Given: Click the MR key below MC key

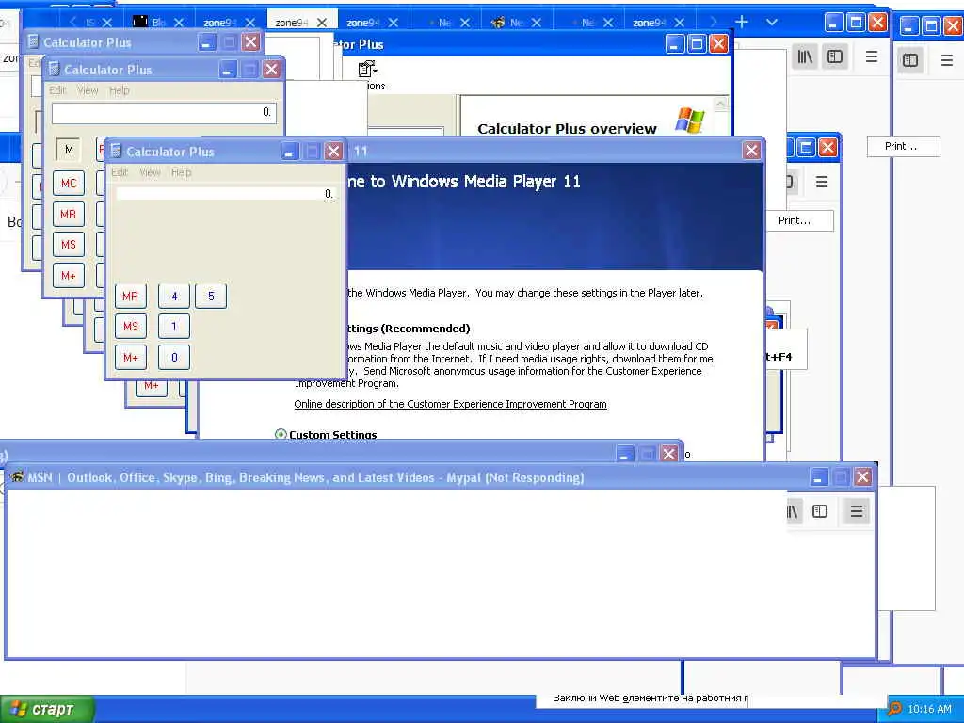Looking at the screenshot, I should click(x=68, y=214).
